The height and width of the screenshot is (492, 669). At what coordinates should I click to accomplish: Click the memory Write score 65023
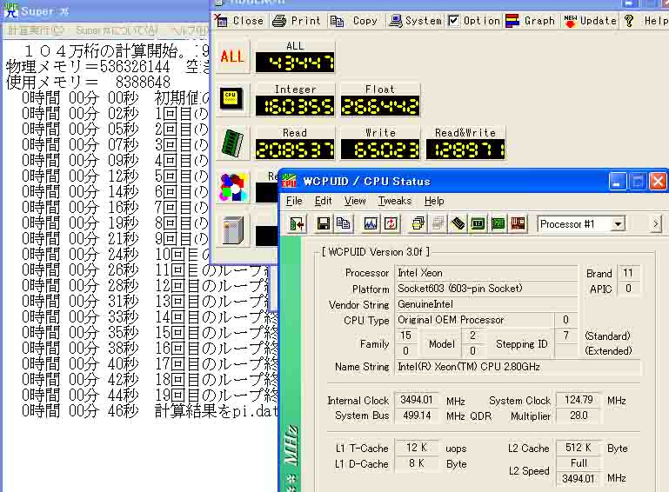point(380,150)
